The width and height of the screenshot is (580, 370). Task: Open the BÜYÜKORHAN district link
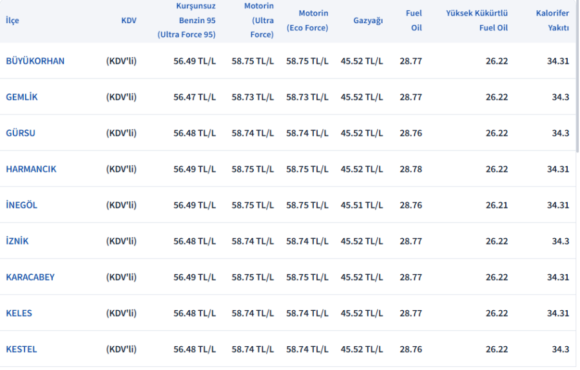point(35,61)
